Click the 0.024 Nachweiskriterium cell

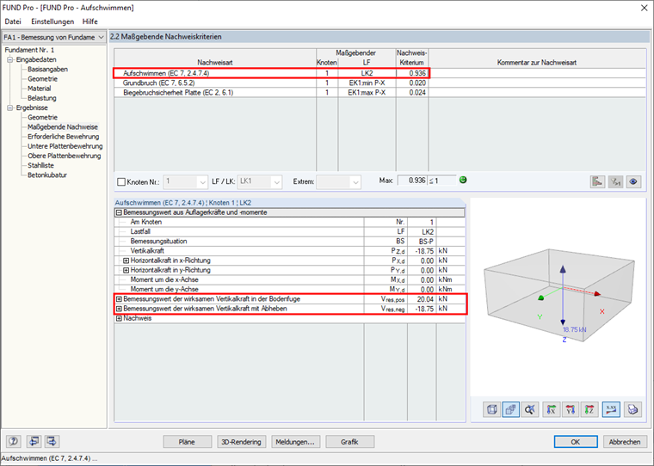pyautogui.click(x=412, y=92)
